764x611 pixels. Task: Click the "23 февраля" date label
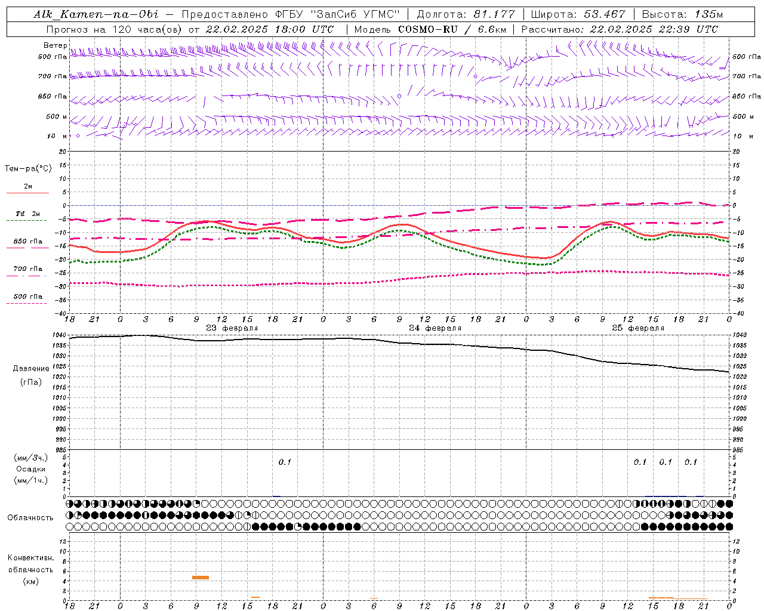(232, 328)
